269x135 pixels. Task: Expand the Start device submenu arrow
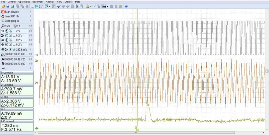pyautogui.click(x=31, y=12)
